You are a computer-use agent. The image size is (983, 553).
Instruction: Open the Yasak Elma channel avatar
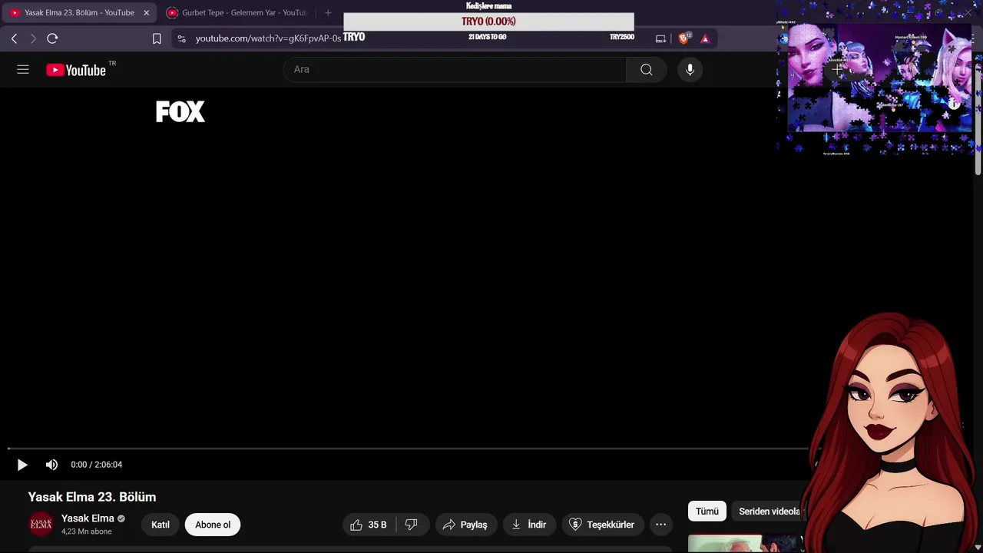(x=41, y=525)
